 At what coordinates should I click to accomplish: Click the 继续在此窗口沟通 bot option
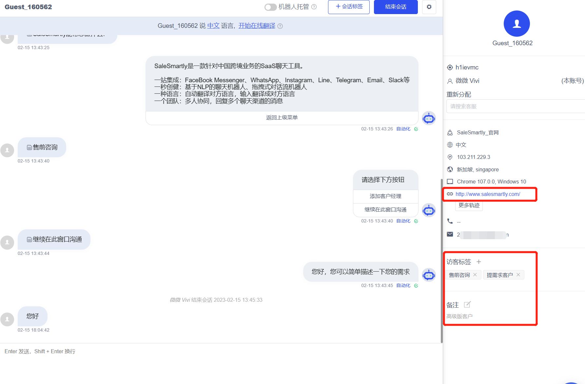tap(385, 210)
